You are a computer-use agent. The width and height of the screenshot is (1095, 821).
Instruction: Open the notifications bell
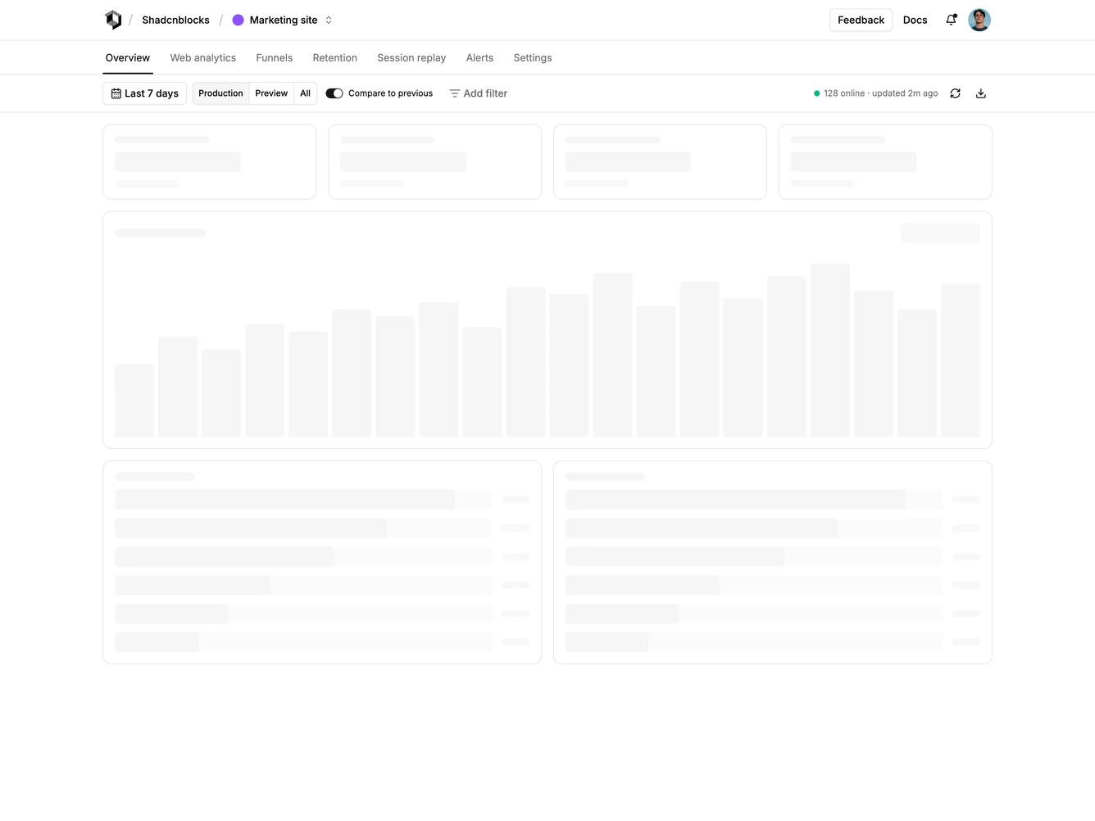point(951,20)
